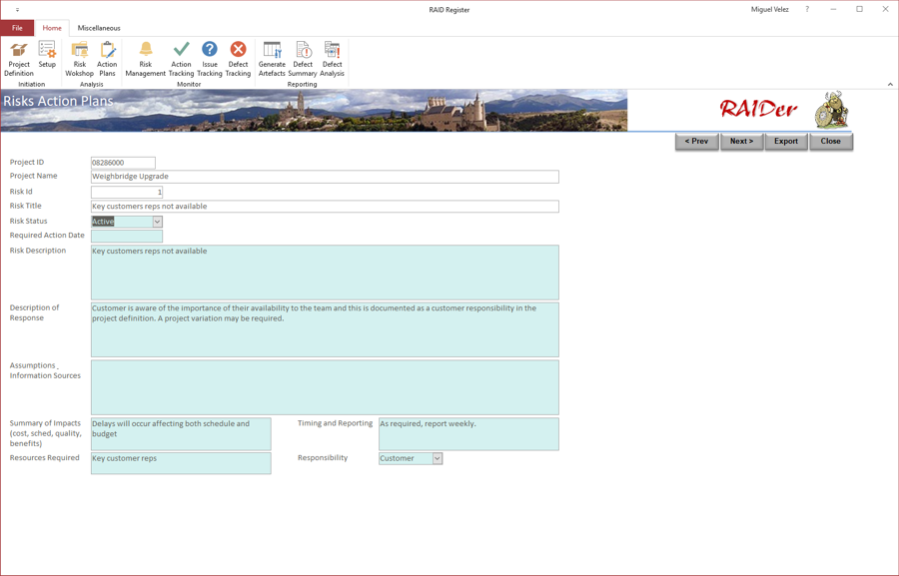This screenshot has width=899, height=576.
Task: Click the Summary of Impacts text box
Action: 181,434
